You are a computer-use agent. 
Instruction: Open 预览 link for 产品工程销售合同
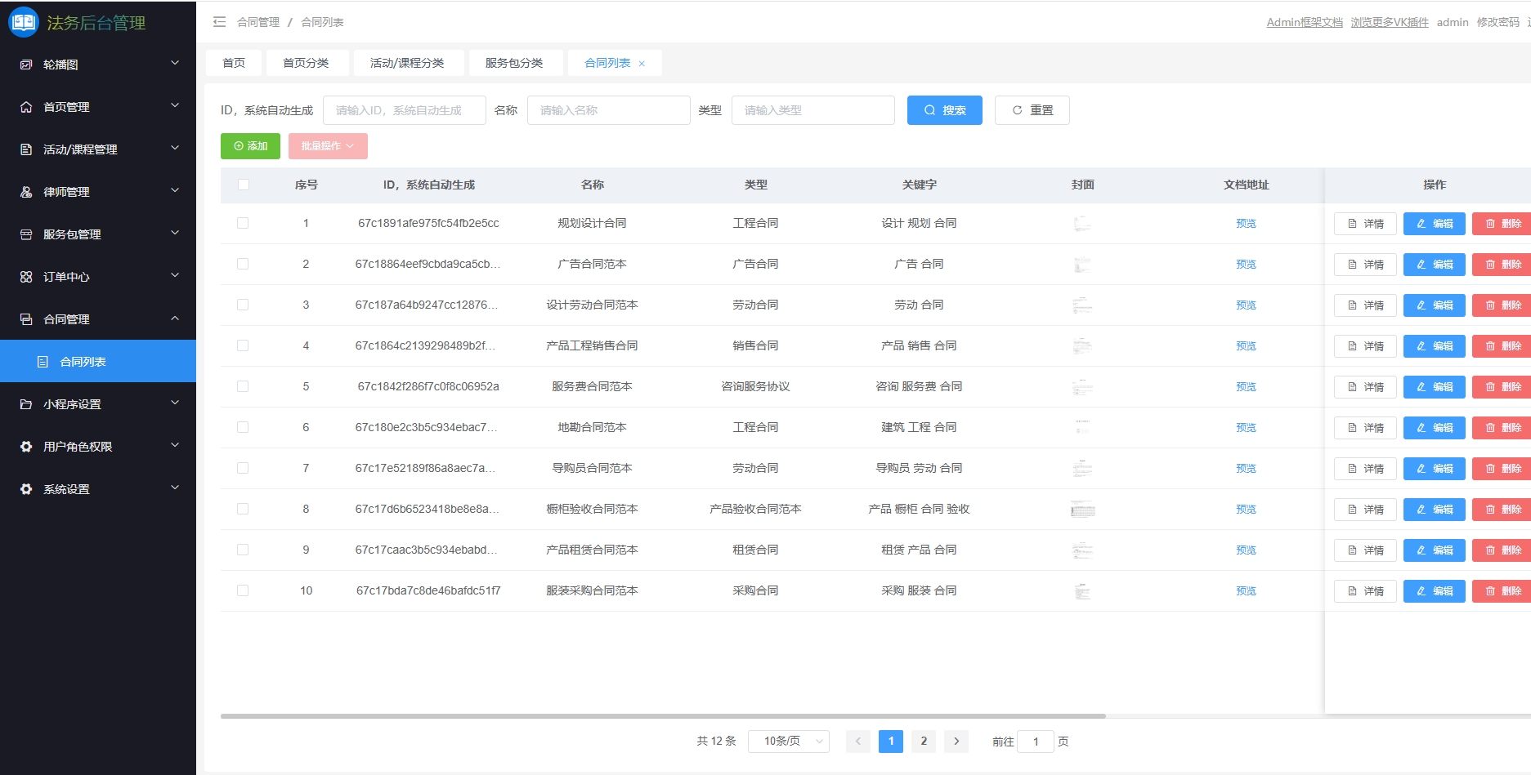[1246, 346]
